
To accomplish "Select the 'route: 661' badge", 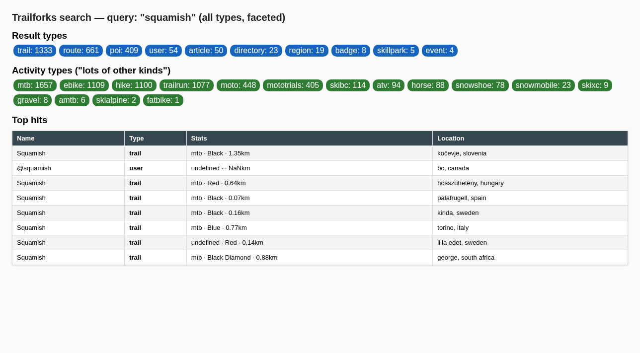I will click(x=81, y=51).
